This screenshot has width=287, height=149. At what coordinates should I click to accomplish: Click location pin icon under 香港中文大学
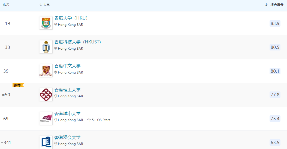click(x=56, y=72)
